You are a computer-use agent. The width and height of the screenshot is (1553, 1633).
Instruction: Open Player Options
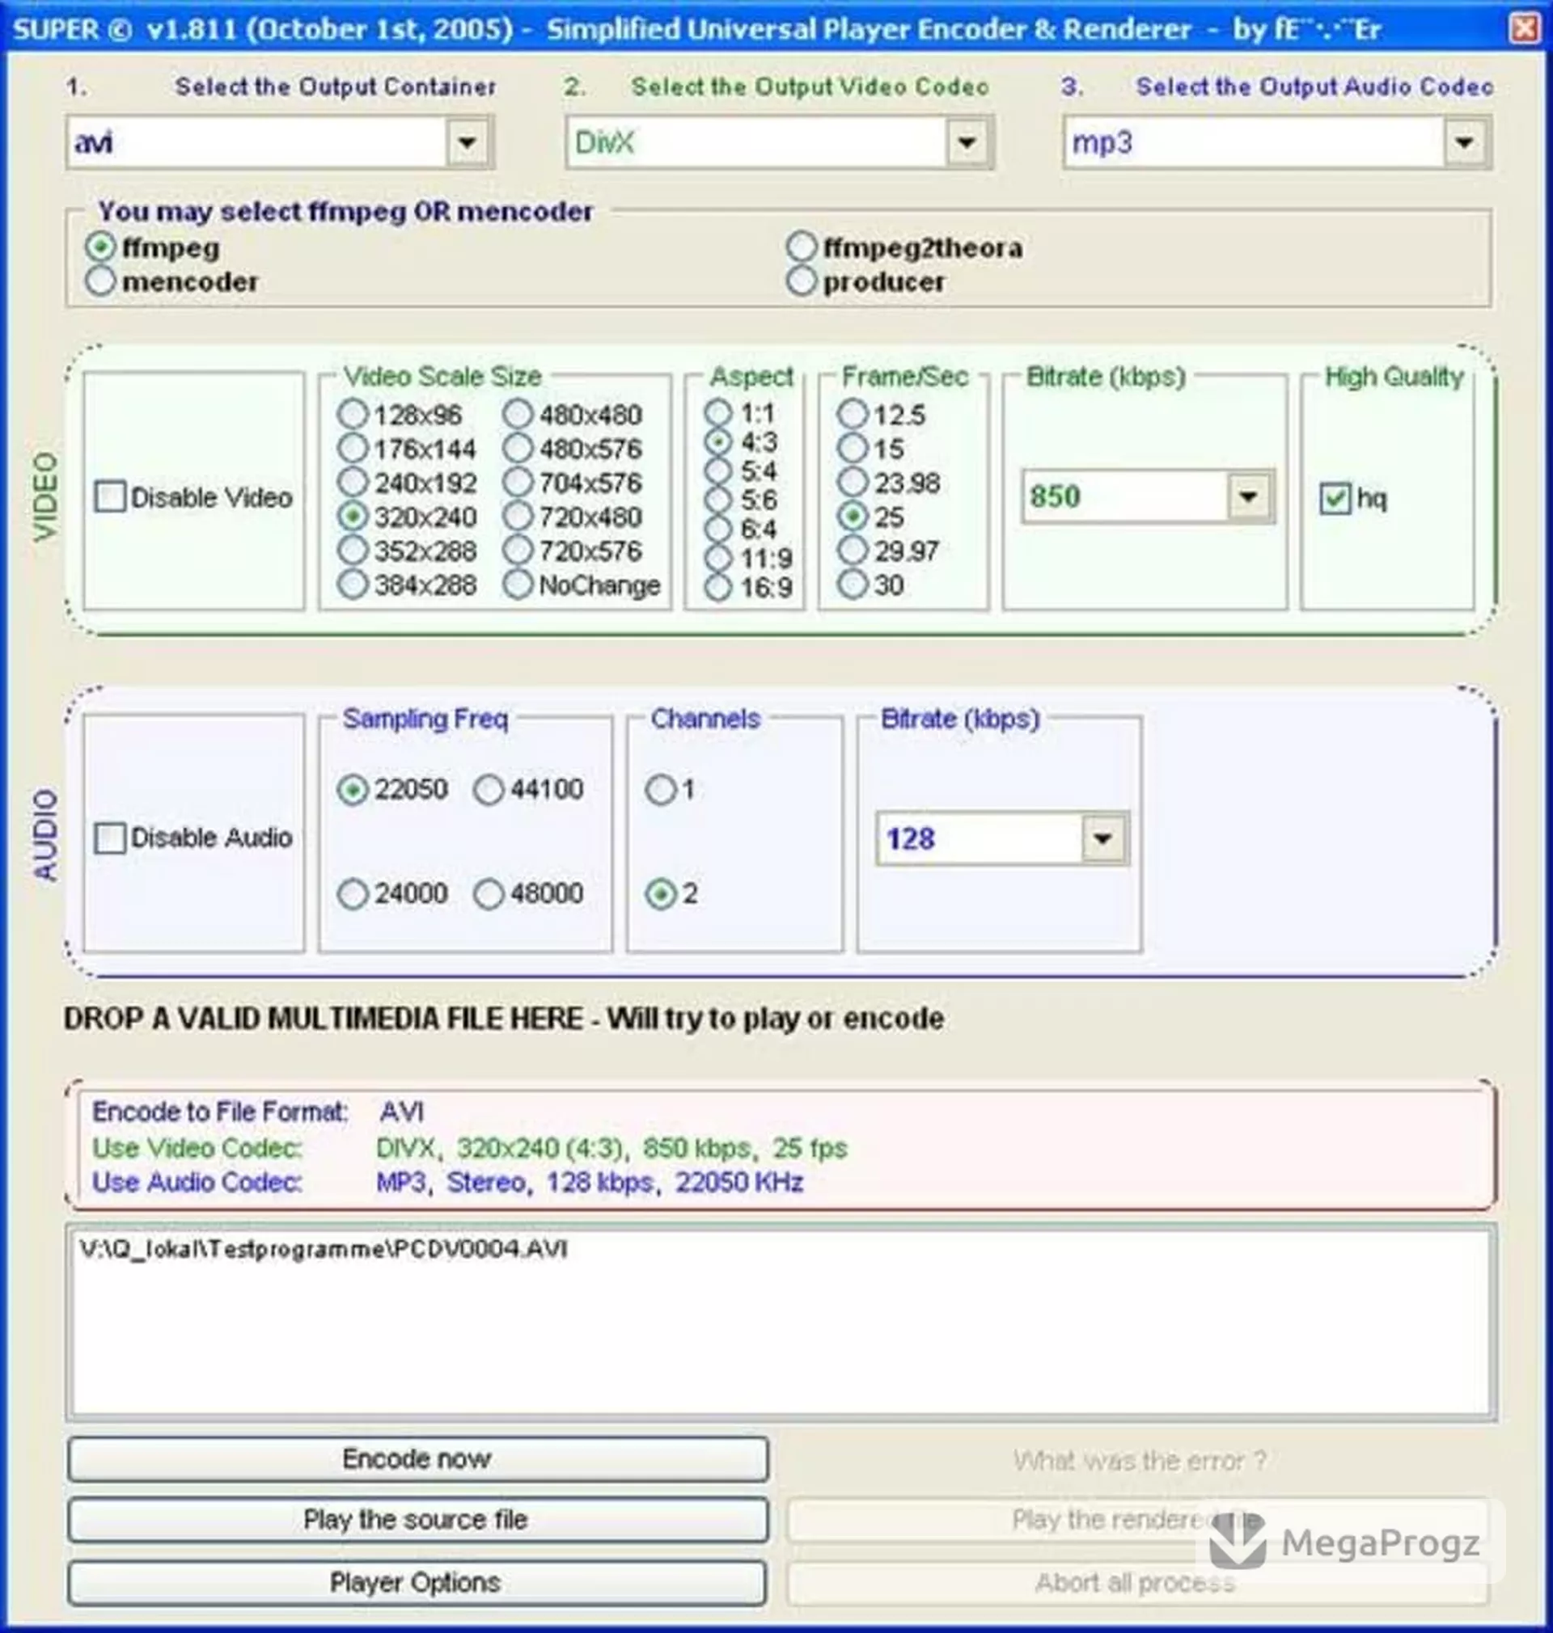418,1583
